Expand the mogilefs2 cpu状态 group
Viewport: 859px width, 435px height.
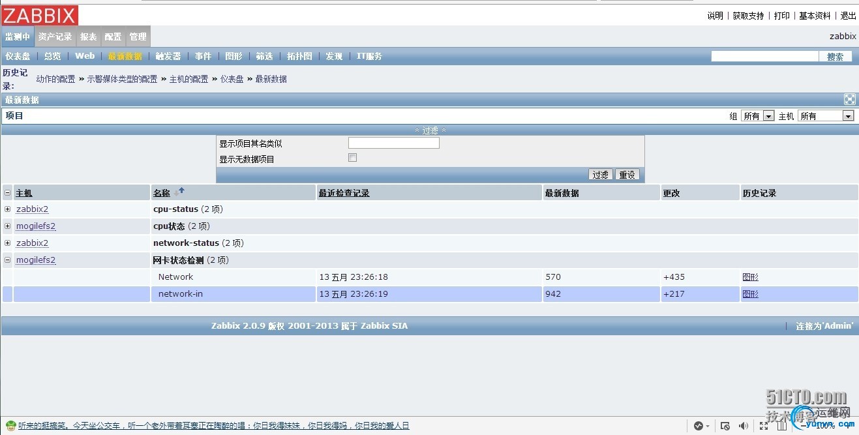pos(8,226)
